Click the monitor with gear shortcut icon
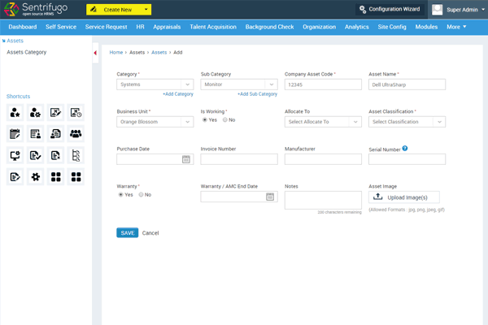 click(15, 155)
